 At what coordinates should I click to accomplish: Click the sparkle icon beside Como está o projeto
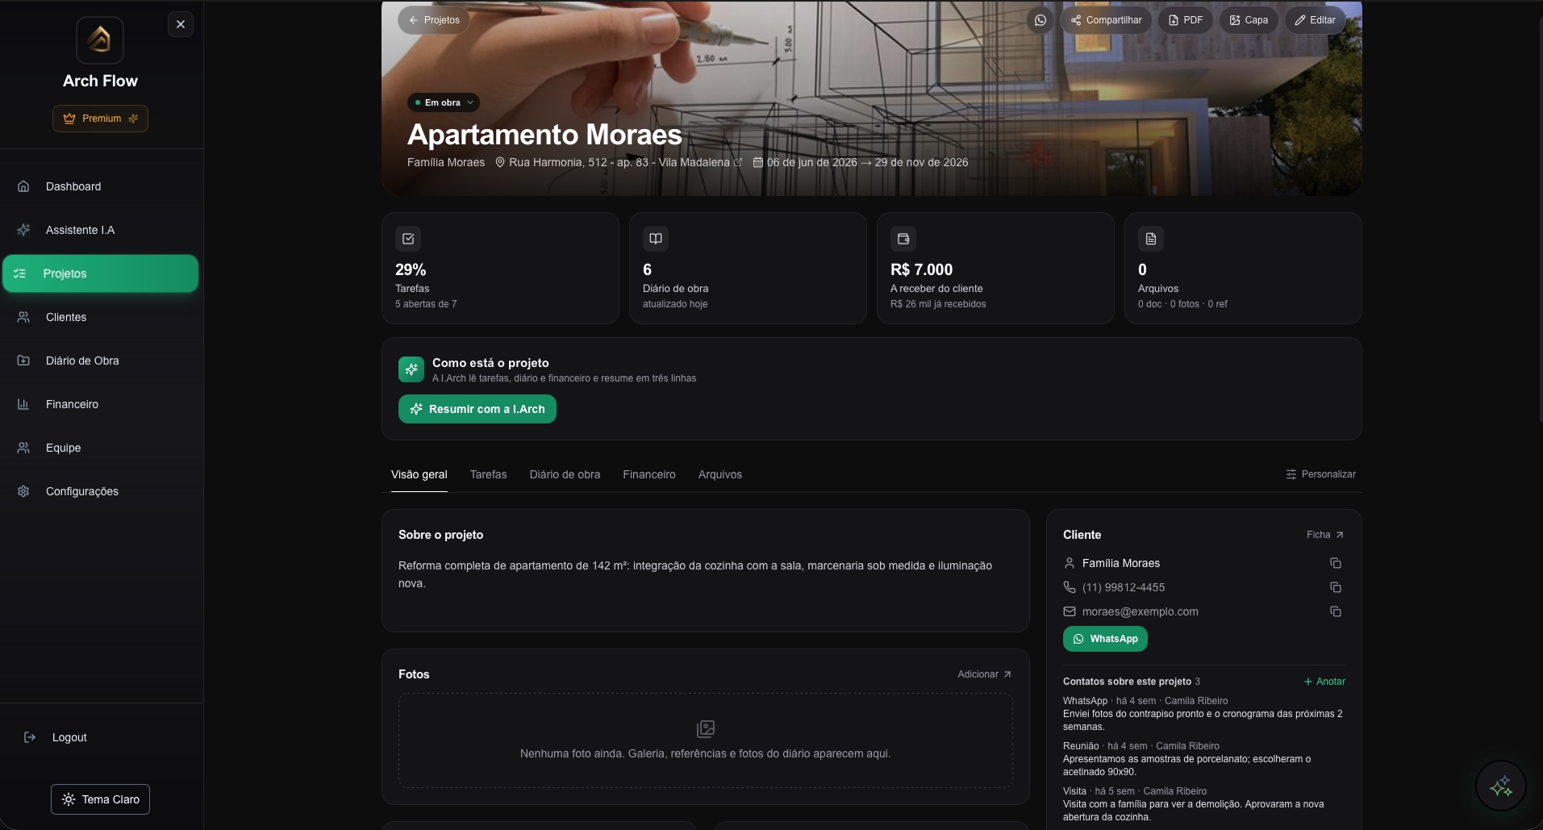pos(411,369)
